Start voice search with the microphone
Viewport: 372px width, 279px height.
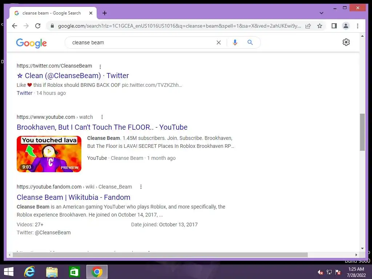(x=235, y=43)
